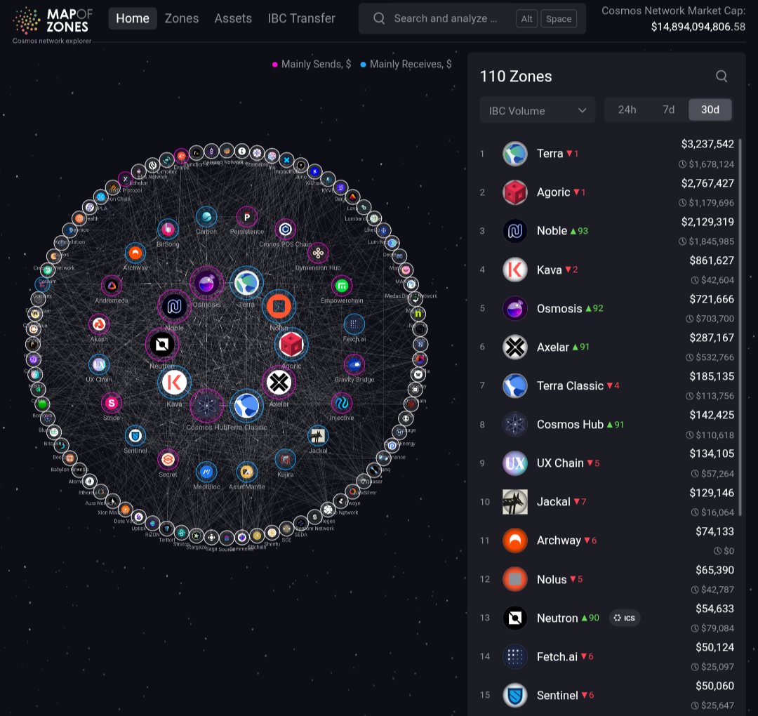The width and height of the screenshot is (758, 716).
Task: Click the Cosmos Network Market Cap value
Action: pyautogui.click(x=698, y=27)
